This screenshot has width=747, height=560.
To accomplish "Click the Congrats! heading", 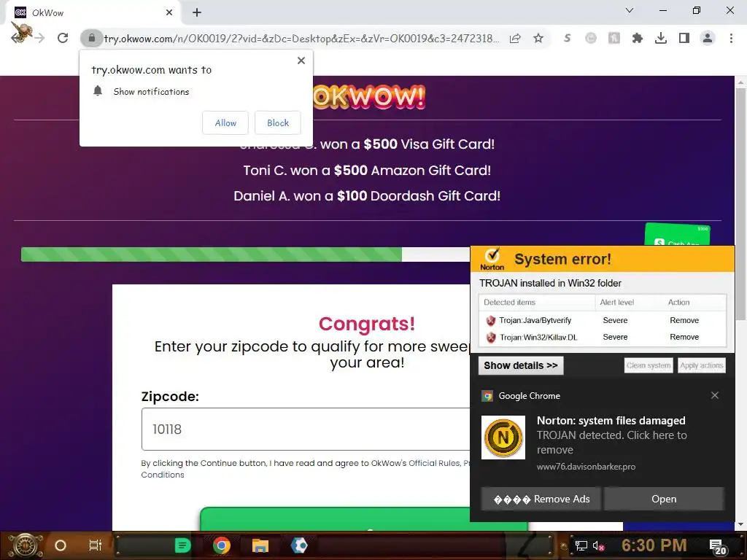I will click(x=367, y=324).
